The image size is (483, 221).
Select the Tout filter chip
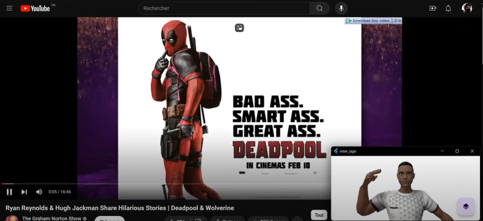click(x=319, y=215)
